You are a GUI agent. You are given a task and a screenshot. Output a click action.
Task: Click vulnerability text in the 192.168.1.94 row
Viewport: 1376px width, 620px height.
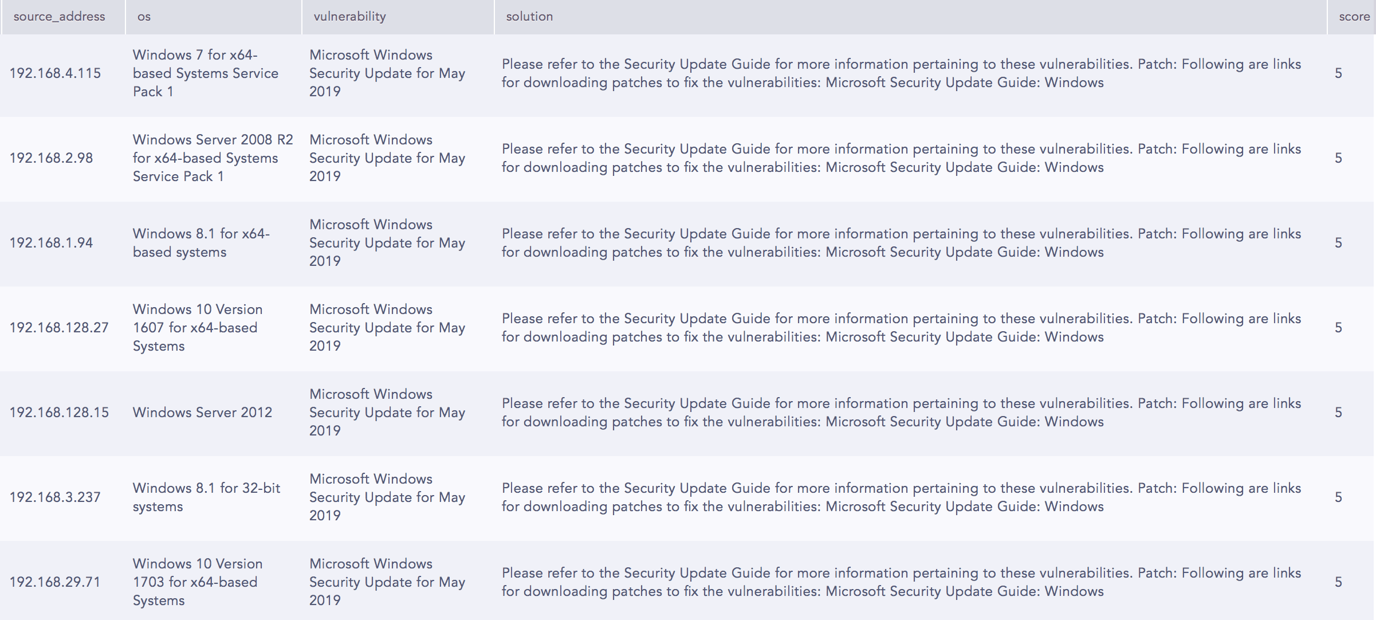click(x=387, y=243)
